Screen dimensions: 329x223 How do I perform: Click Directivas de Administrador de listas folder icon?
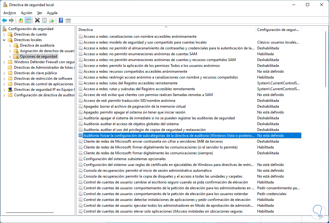(10, 67)
